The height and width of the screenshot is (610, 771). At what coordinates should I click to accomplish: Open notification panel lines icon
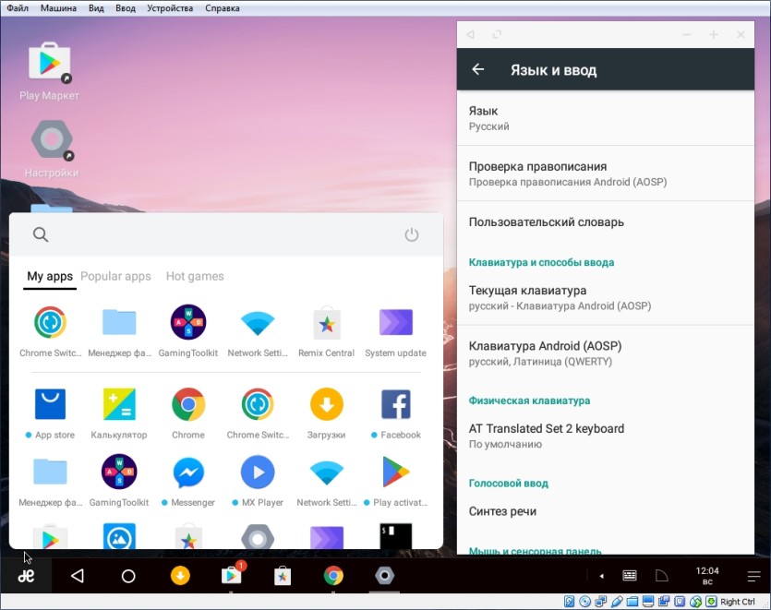(753, 576)
